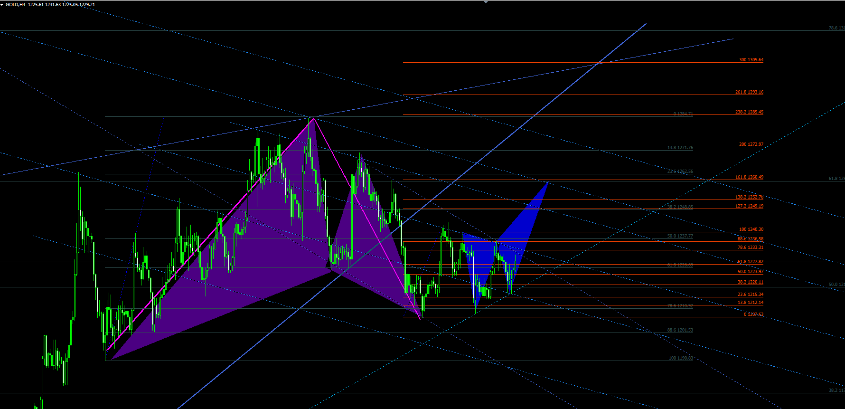Select the 23.6 1215.34 Fibonacci level label
The image size is (845, 409).
click(x=751, y=295)
